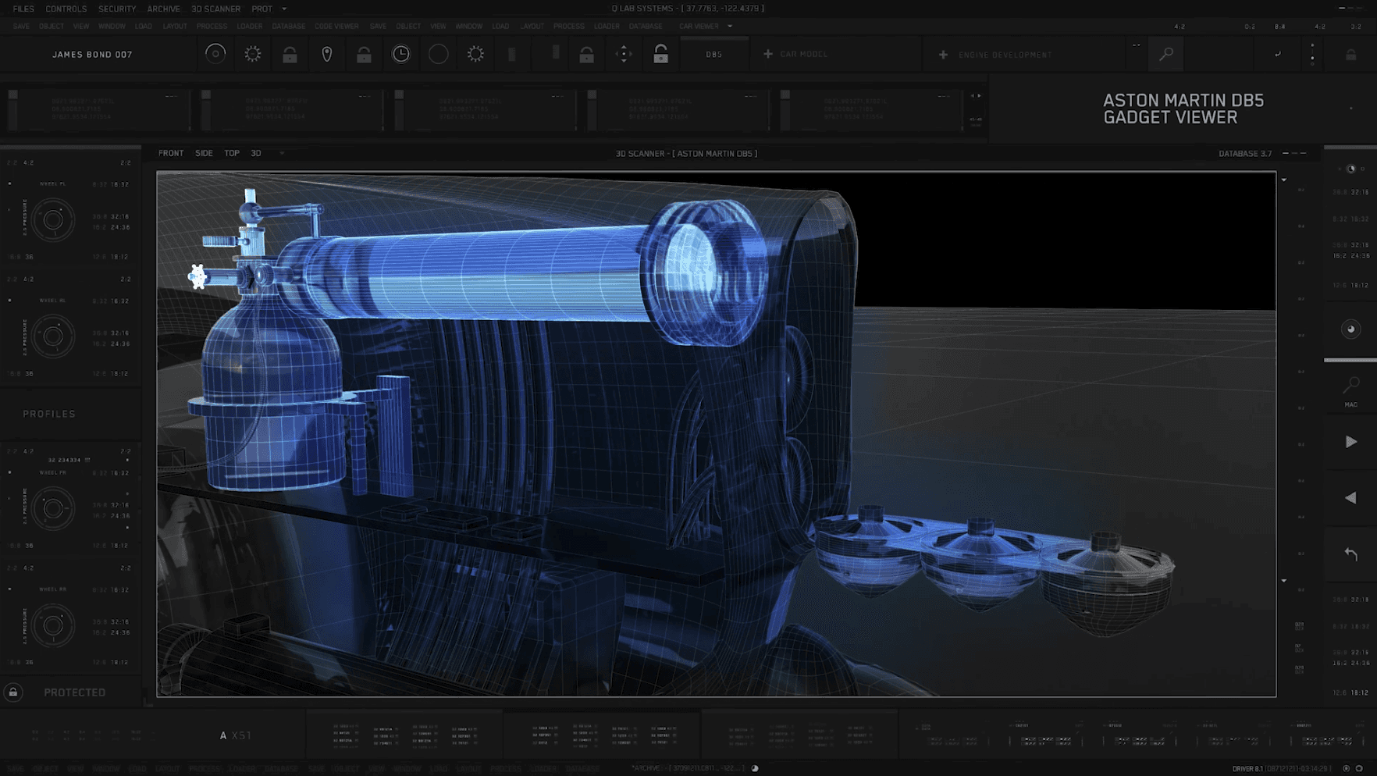Activate the MAG magnifier tool
The image size is (1377, 776).
tap(1350, 388)
